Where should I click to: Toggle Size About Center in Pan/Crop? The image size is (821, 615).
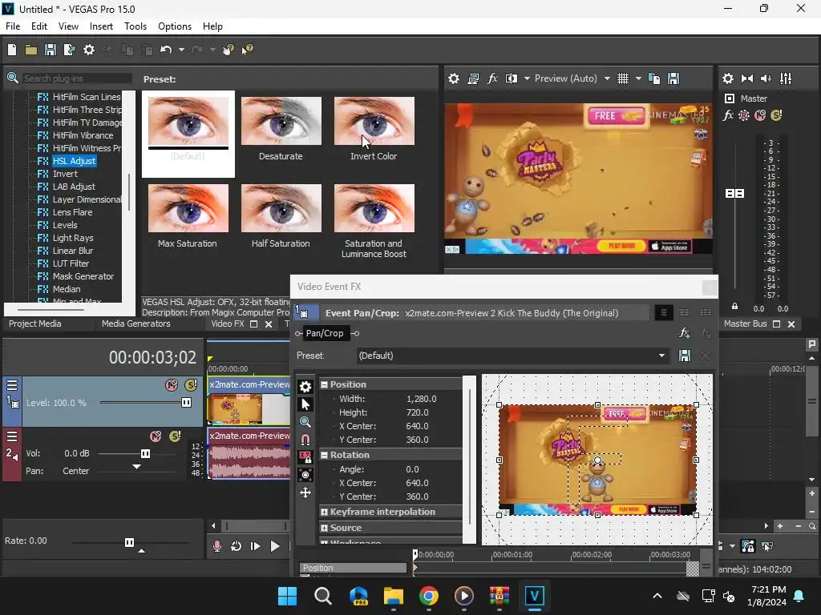[305, 475]
